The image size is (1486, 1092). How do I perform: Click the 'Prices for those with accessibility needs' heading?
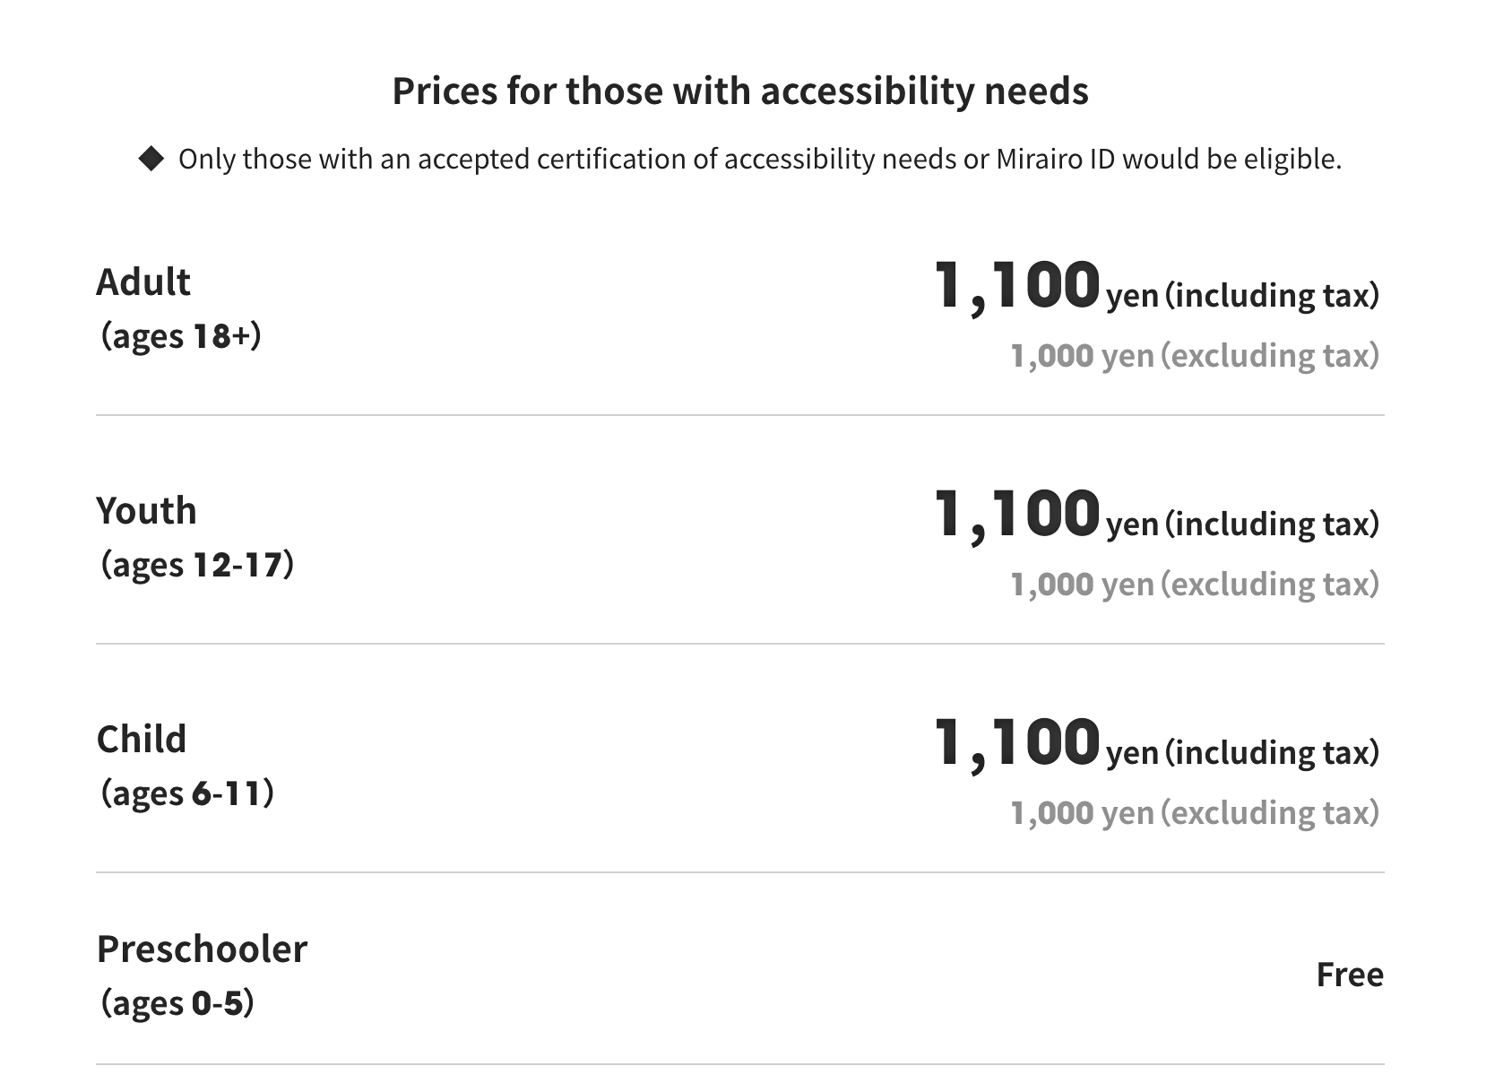coord(740,91)
